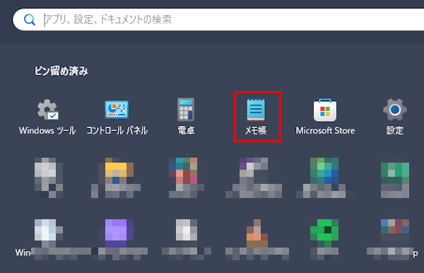Open the メモ帳 notepad app
This screenshot has height=273, width=424.
pos(256,117)
